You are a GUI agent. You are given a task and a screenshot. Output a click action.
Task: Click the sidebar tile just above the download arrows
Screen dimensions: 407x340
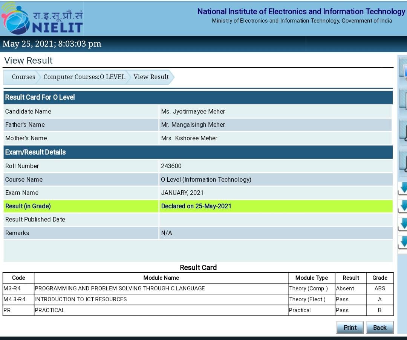coord(403,162)
